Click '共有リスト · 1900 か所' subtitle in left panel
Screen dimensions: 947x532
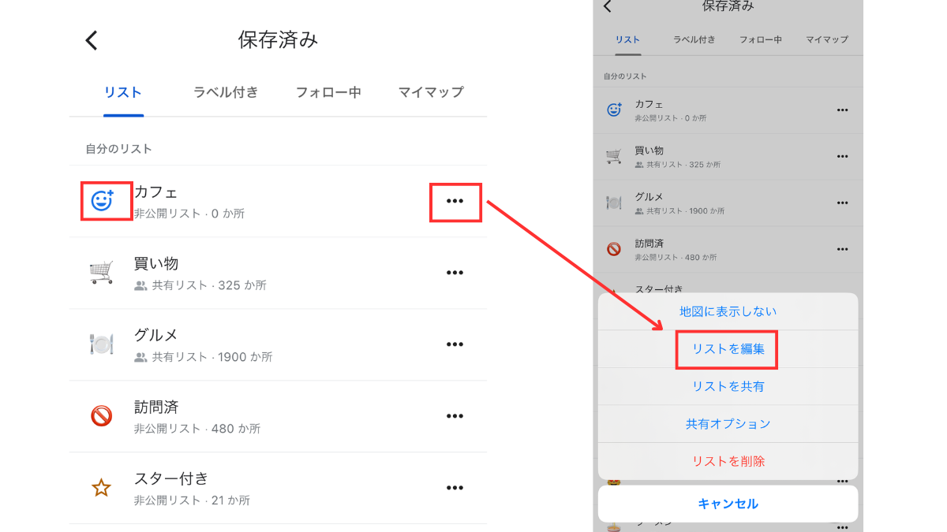click(x=212, y=357)
